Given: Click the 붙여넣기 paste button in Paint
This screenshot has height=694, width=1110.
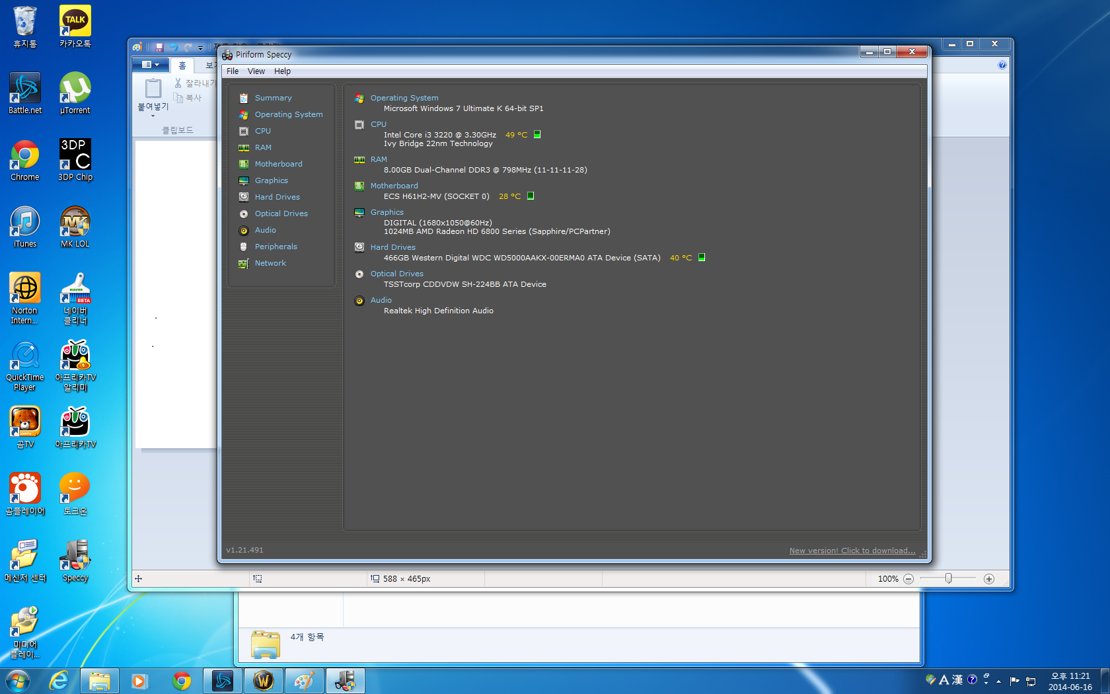Looking at the screenshot, I should (153, 97).
